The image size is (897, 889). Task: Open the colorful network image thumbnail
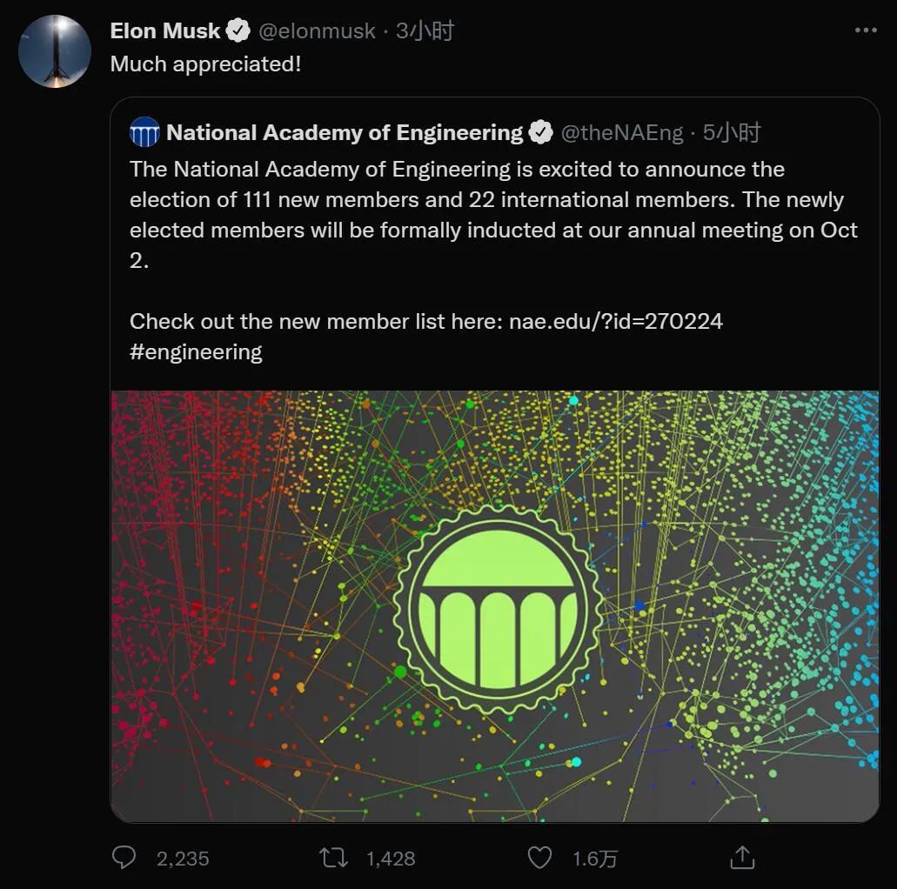click(x=494, y=605)
